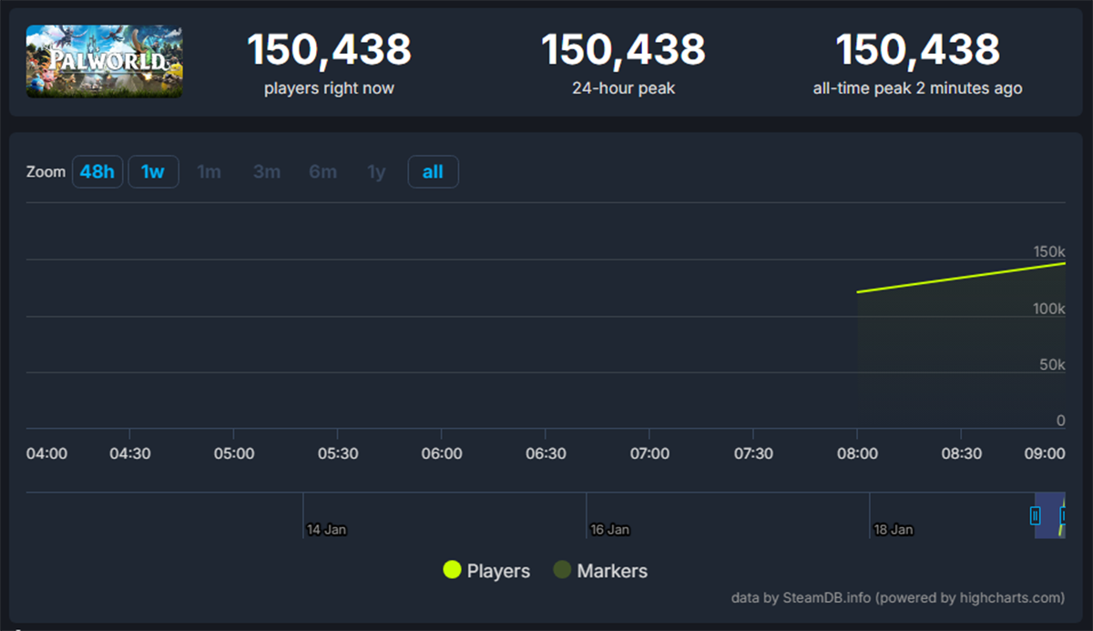Open the SteamDB.info highcharts credit link

897,598
